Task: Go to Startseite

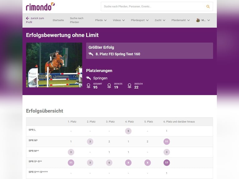Action: pos(58,20)
